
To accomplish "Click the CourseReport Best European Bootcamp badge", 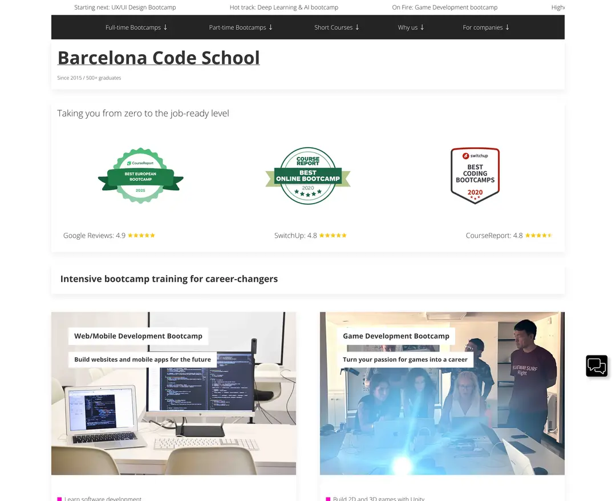I will pyautogui.click(x=141, y=176).
